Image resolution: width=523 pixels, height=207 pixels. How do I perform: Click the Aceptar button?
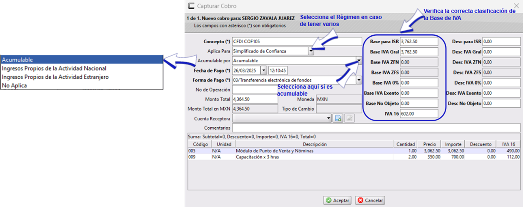338,200
